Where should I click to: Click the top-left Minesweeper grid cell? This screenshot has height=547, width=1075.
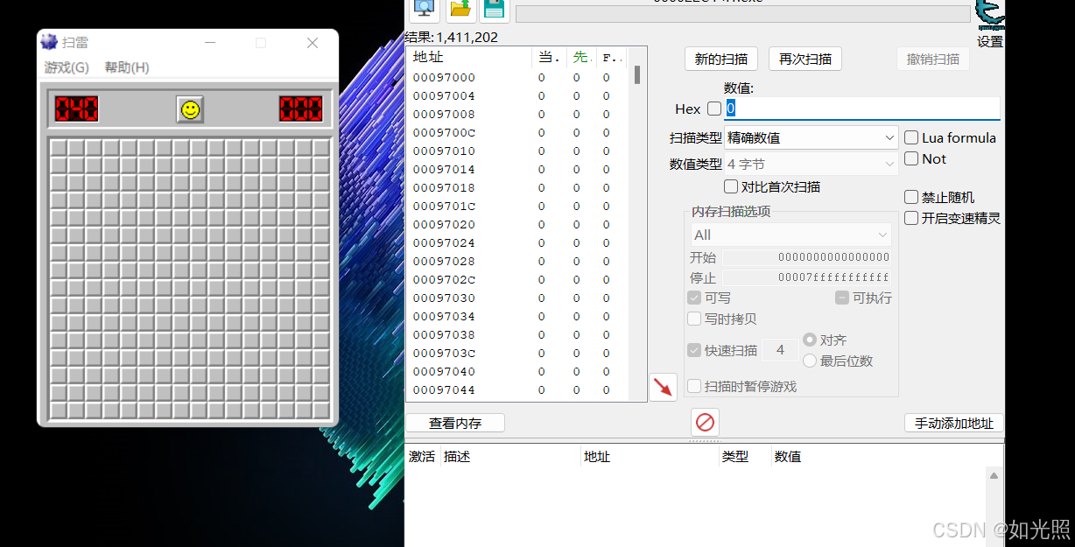pyautogui.click(x=59, y=148)
